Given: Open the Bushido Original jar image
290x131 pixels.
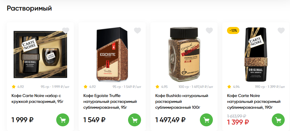Looking at the screenshot, I should (x=184, y=55).
